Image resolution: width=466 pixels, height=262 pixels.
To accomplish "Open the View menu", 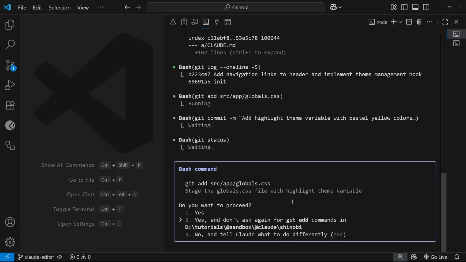I will pos(83,8).
